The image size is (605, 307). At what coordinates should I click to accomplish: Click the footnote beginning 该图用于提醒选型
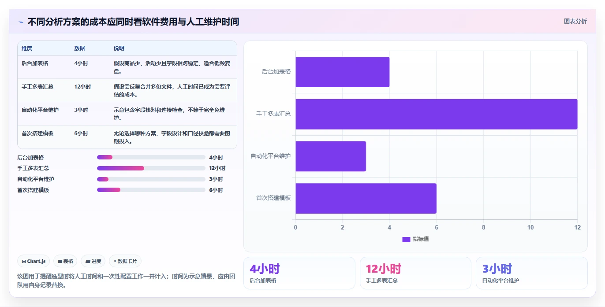[127, 281]
